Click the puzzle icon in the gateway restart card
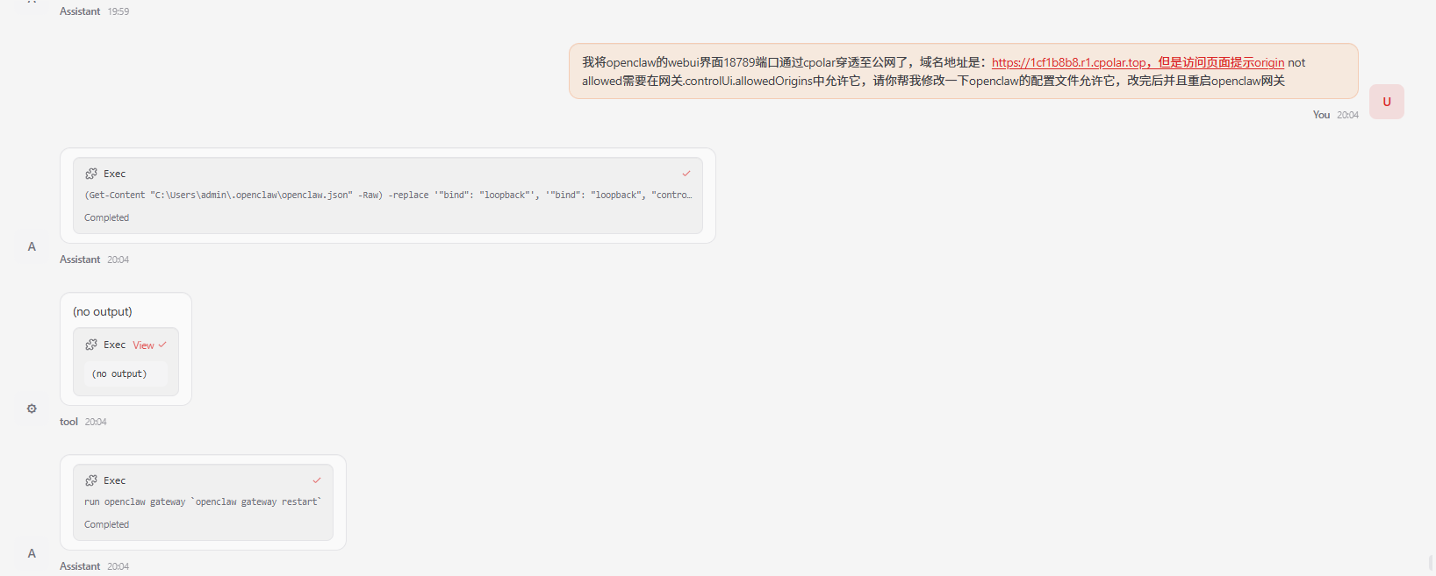Viewport: 1436px width, 576px height. tap(91, 480)
